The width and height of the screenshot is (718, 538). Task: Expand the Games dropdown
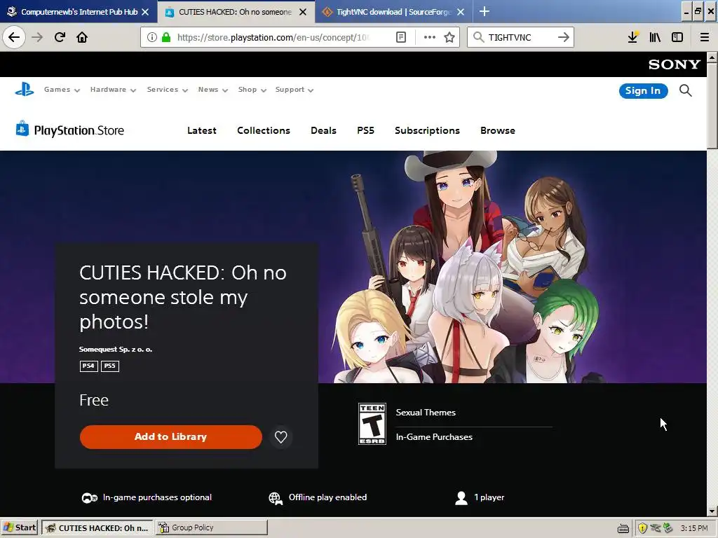[x=62, y=90]
